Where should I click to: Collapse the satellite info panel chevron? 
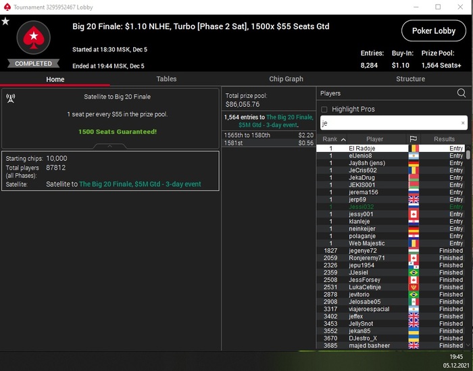[x=109, y=146]
